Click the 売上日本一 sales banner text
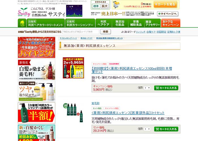 (x=113, y=14)
